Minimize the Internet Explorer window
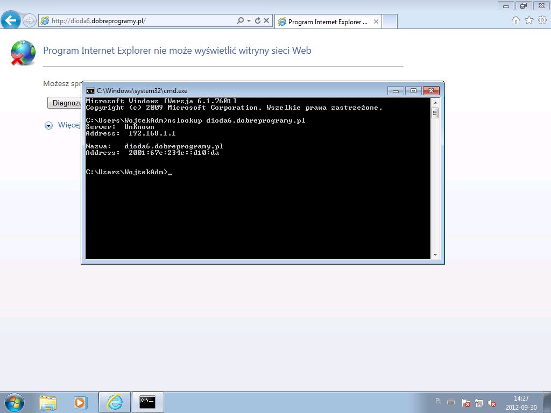 click(x=506, y=5)
